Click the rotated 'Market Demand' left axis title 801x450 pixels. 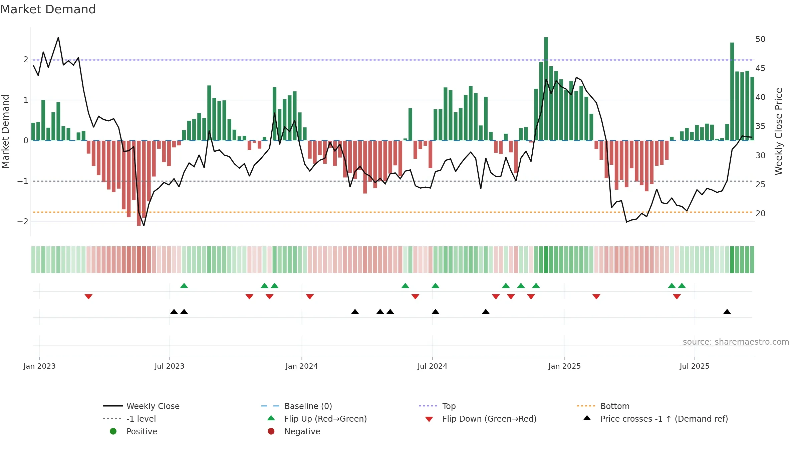pyautogui.click(x=5, y=131)
